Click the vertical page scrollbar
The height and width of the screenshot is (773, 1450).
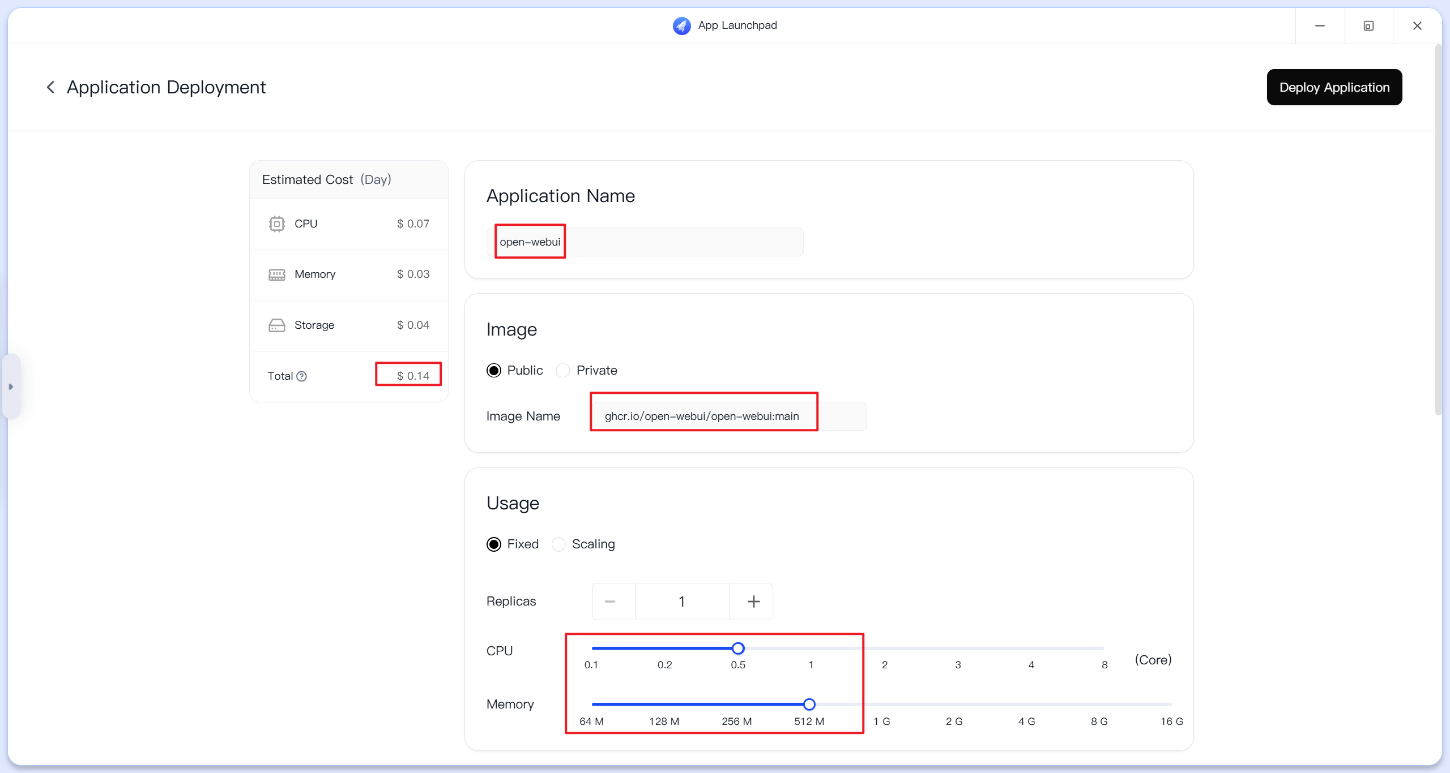(1438, 231)
